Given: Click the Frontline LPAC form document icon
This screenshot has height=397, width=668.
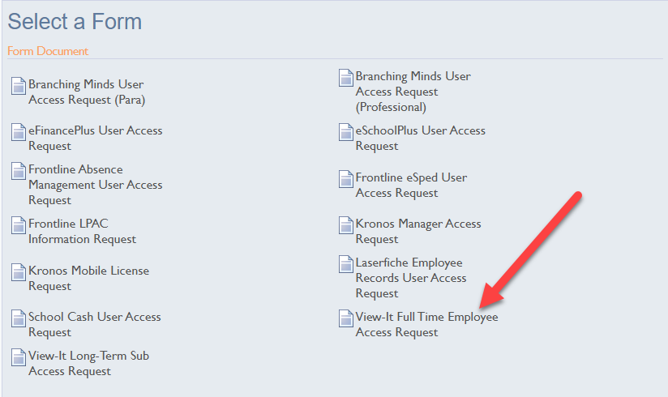Looking at the screenshot, I should point(19,225).
